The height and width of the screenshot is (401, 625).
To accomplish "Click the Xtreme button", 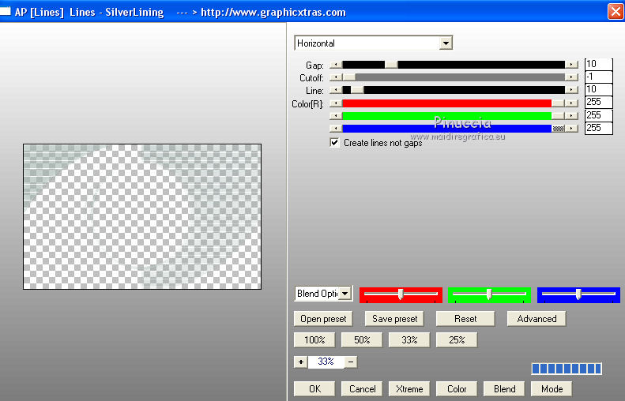I will [409, 388].
